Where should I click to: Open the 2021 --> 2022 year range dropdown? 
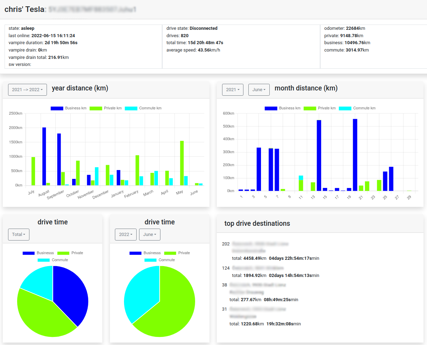27,90
